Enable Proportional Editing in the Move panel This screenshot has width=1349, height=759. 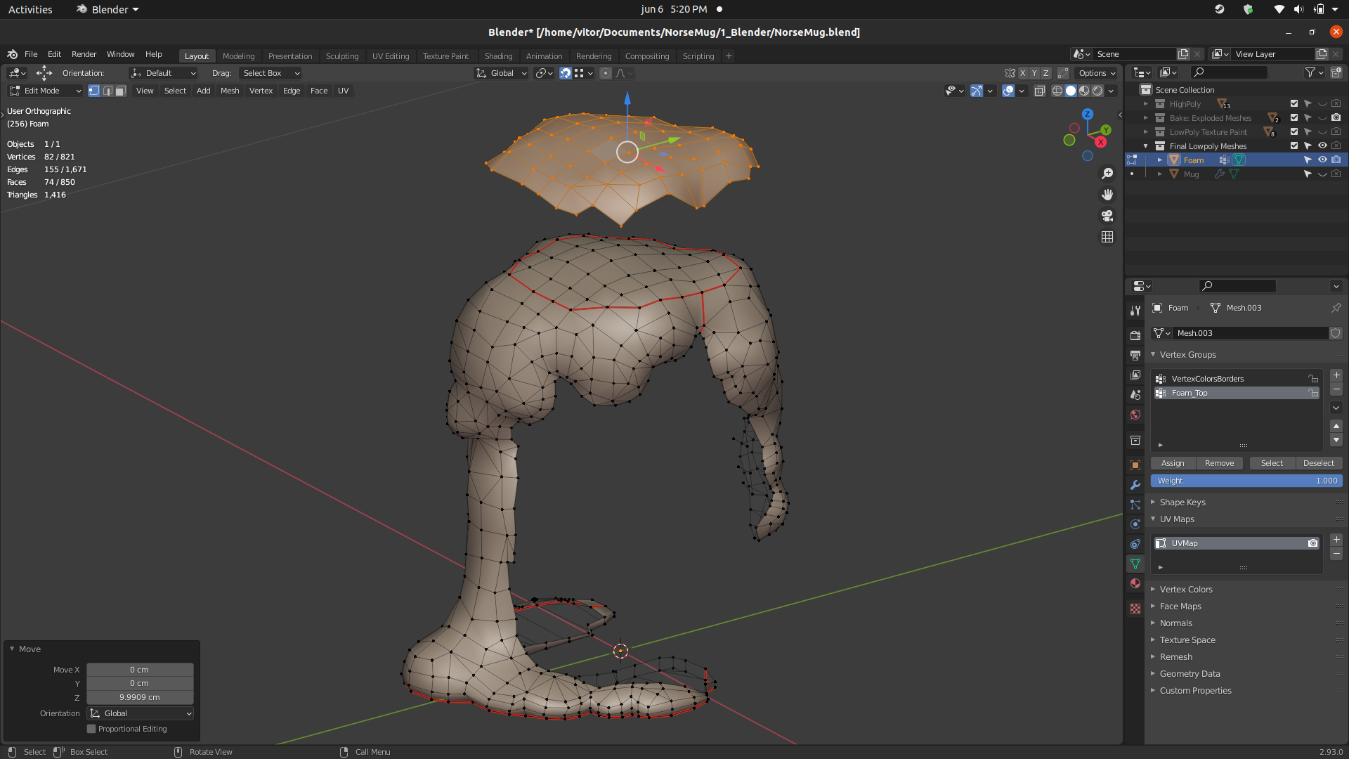click(91, 729)
